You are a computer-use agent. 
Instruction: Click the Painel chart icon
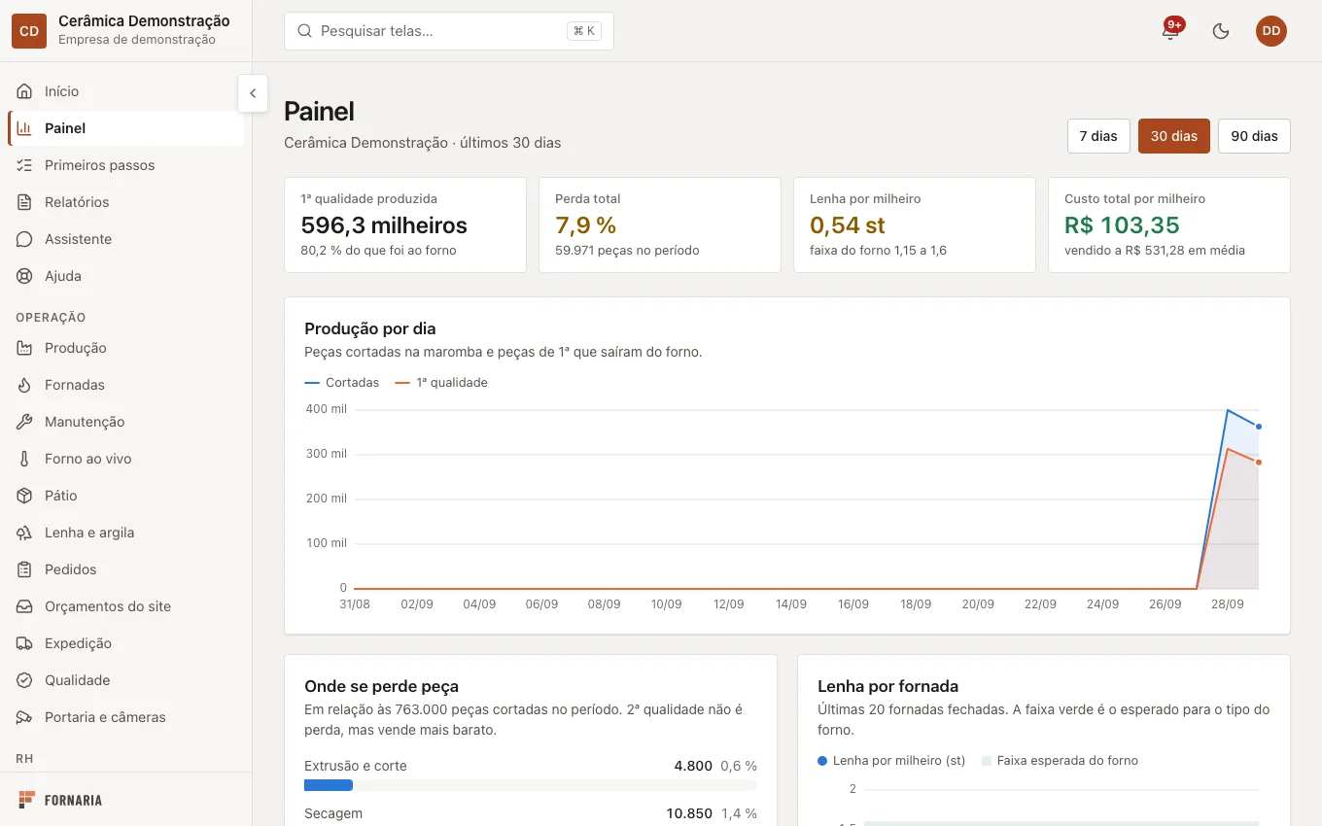coord(25,128)
